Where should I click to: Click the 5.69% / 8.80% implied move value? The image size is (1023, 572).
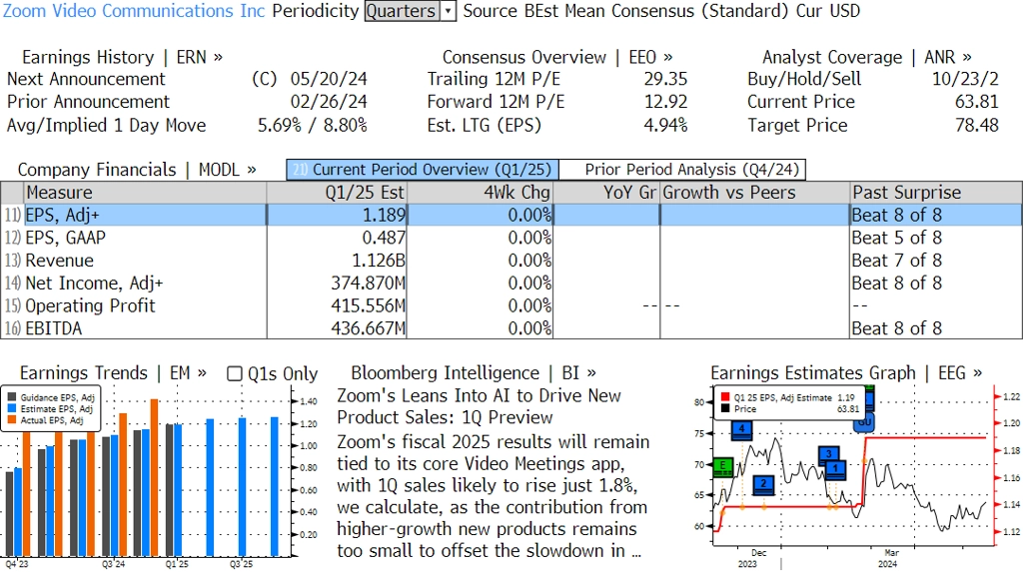coord(313,126)
